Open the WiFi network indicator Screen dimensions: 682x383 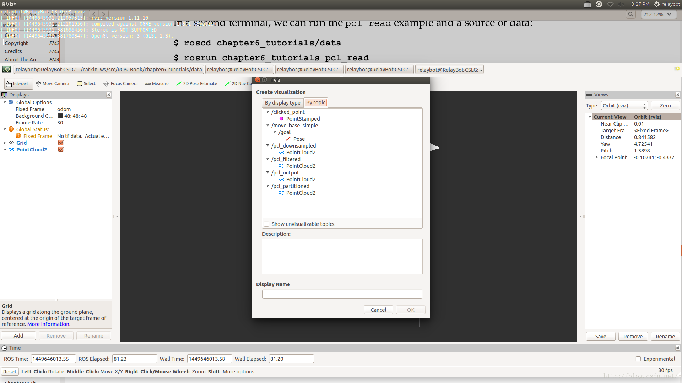pyautogui.click(x=610, y=4)
